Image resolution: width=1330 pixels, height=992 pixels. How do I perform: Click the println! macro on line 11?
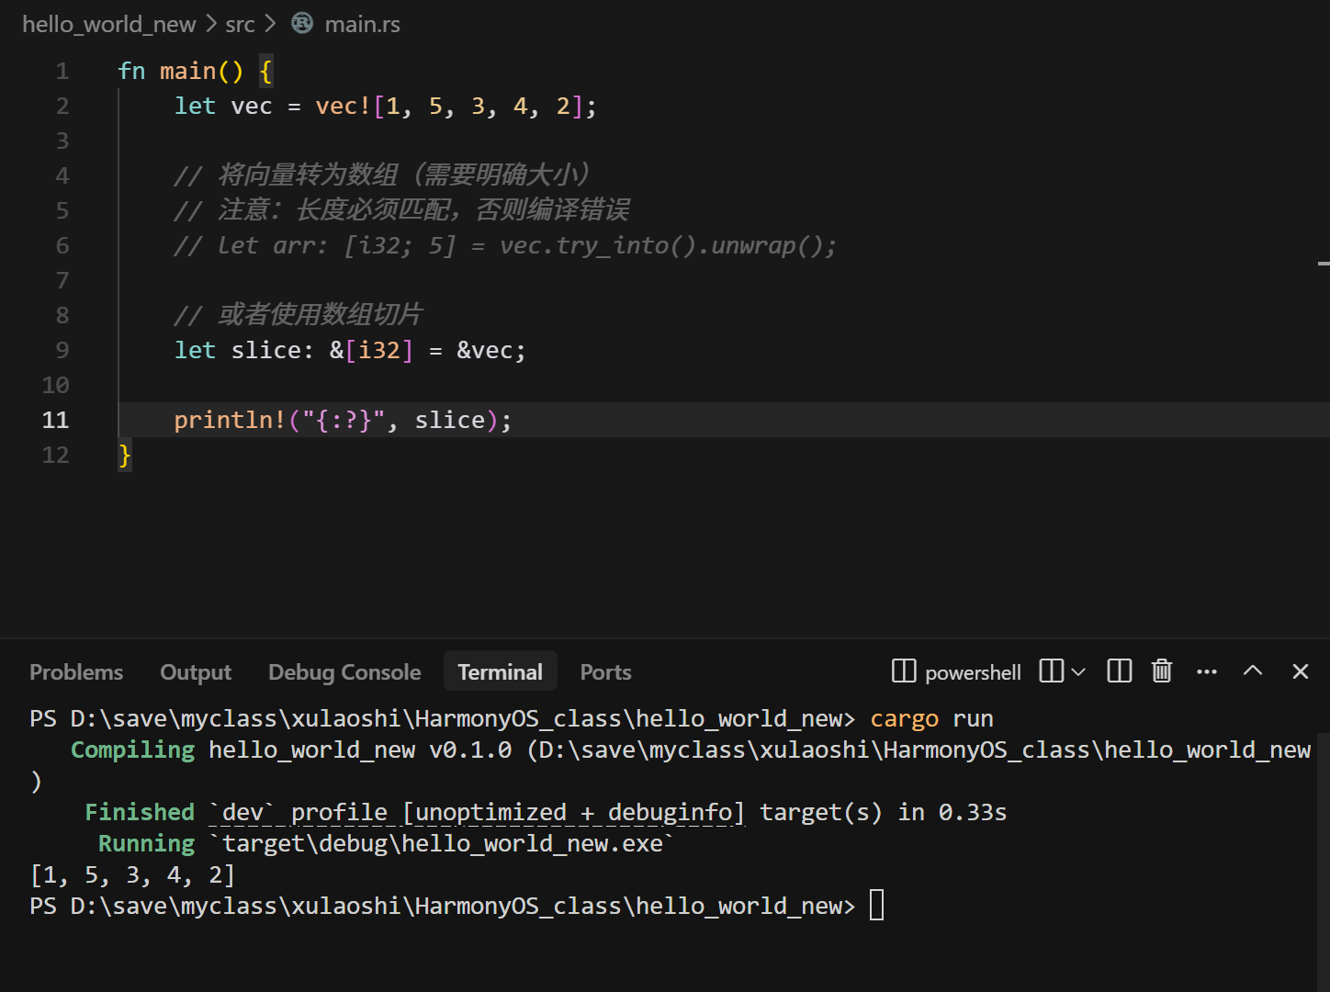[x=230, y=420]
